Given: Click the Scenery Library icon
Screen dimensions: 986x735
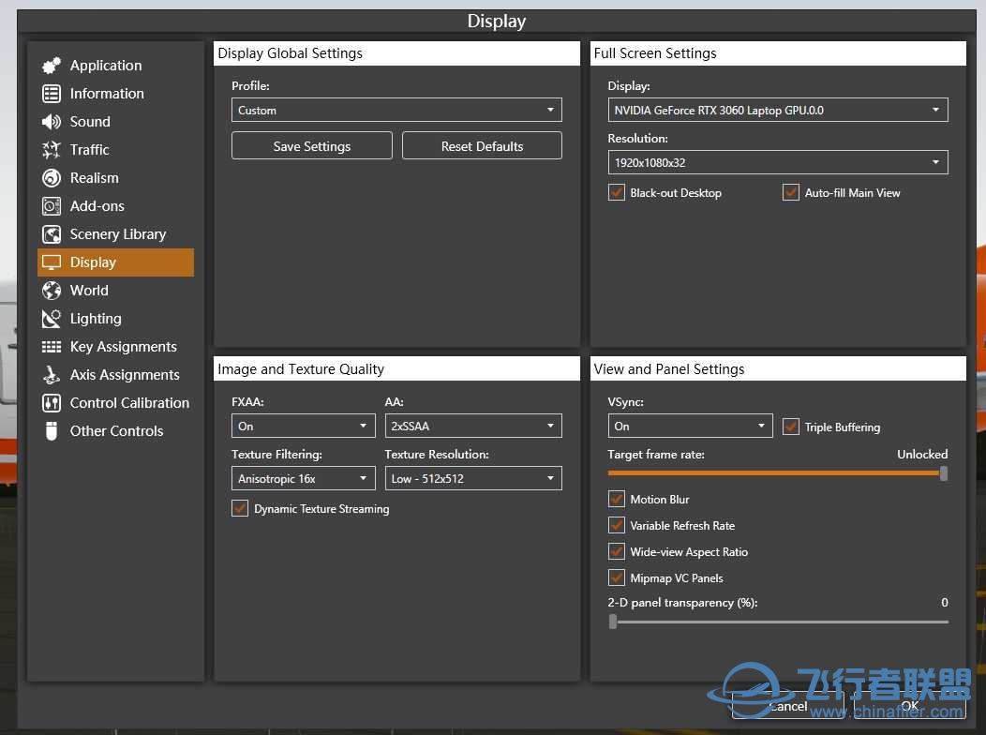Looking at the screenshot, I should pos(52,234).
